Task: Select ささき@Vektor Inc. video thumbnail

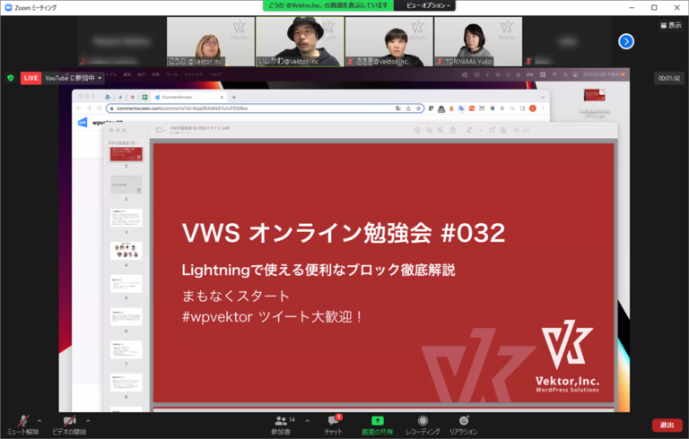Action: pyautogui.click(x=389, y=42)
